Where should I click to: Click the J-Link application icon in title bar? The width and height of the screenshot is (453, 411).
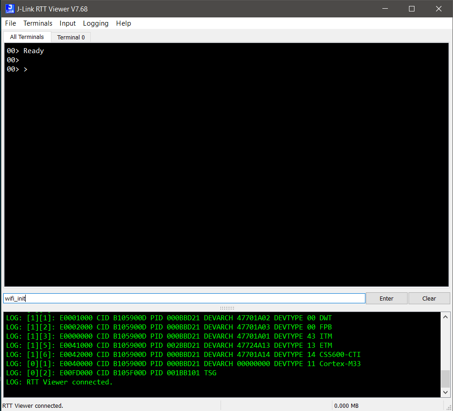(x=9, y=9)
